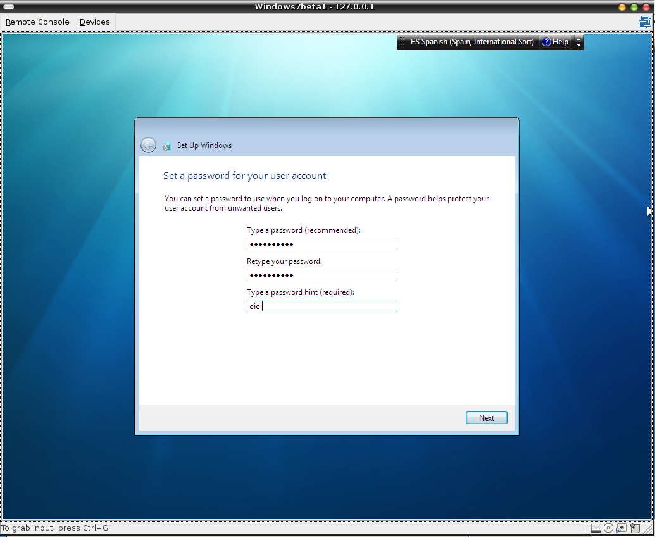Click the hard disk status icon
The image size is (655, 537).
pos(596,528)
